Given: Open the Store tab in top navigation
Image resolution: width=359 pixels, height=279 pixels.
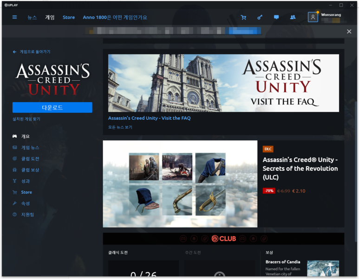Looking at the screenshot, I should (x=69, y=17).
